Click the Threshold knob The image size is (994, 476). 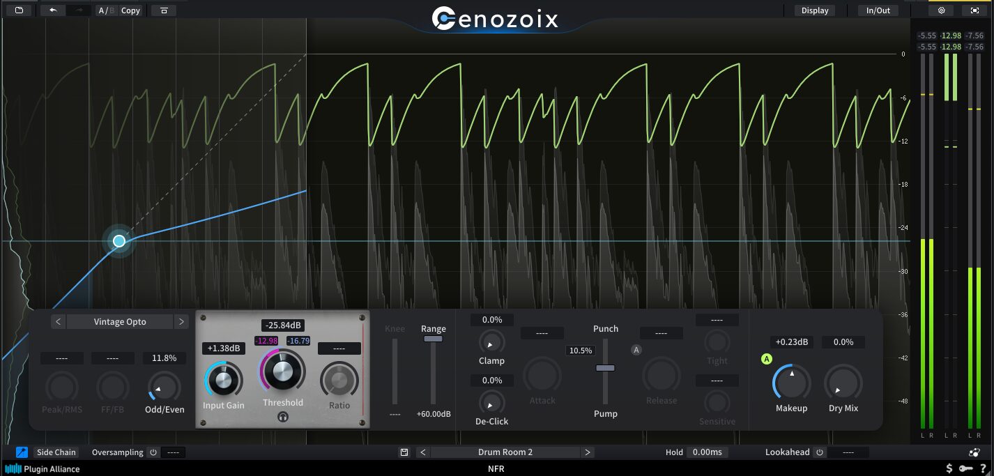(282, 371)
